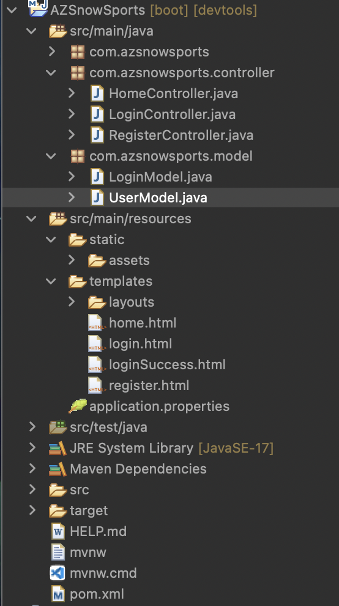Expand the src/test/java folder
The width and height of the screenshot is (339, 606).
pos(32,427)
